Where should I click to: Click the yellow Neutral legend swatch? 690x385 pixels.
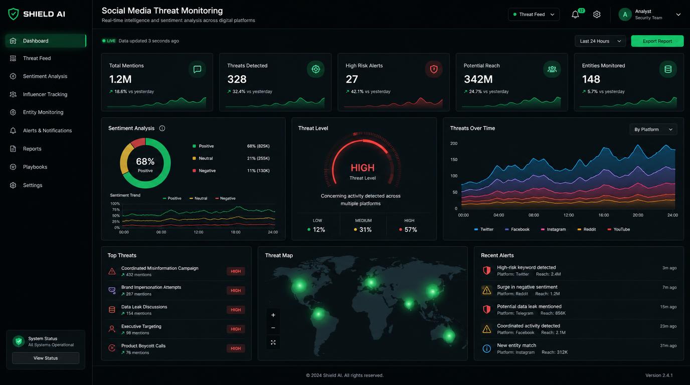tap(194, 158)
